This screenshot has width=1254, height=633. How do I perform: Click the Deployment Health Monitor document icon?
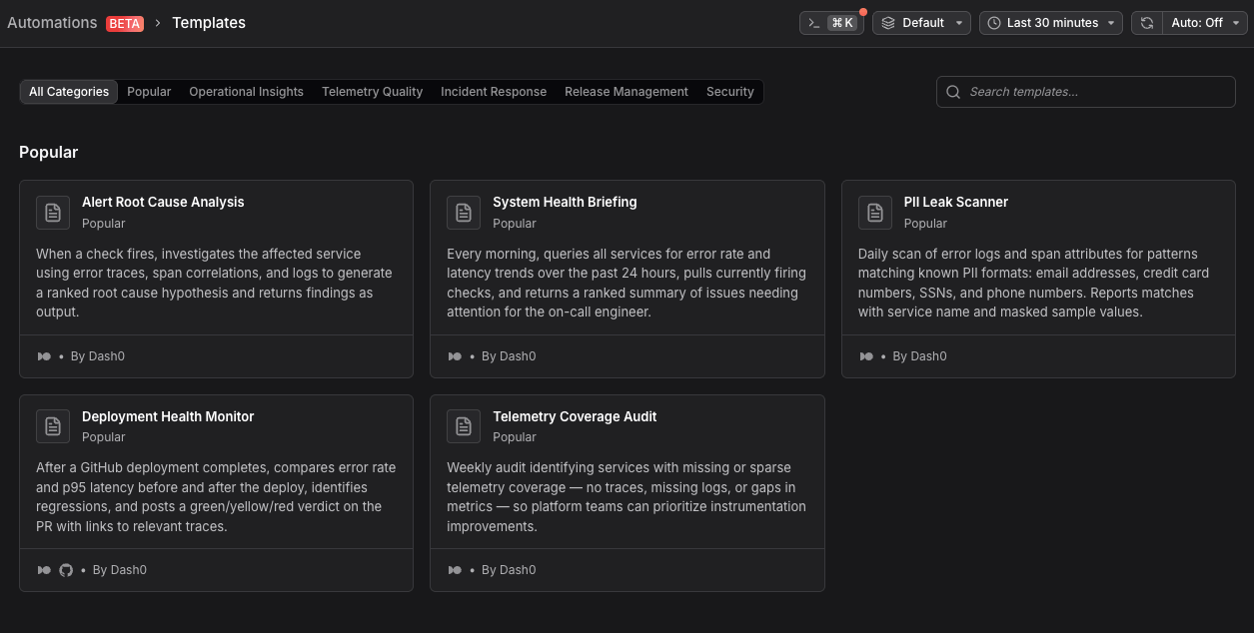tap(53, 426)
